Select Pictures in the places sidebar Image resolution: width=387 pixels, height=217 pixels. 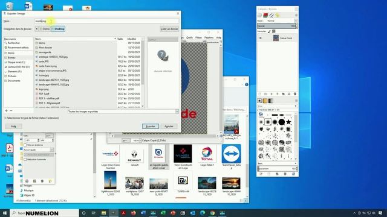(12, 76)
